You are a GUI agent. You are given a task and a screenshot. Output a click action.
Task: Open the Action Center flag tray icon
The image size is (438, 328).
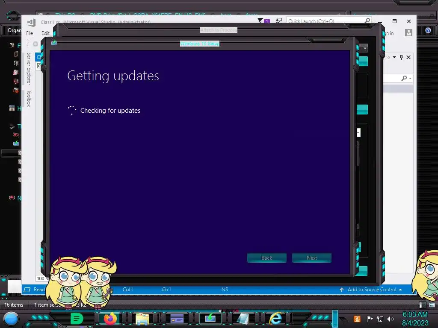pyautogui.click(x=370, y=319)
